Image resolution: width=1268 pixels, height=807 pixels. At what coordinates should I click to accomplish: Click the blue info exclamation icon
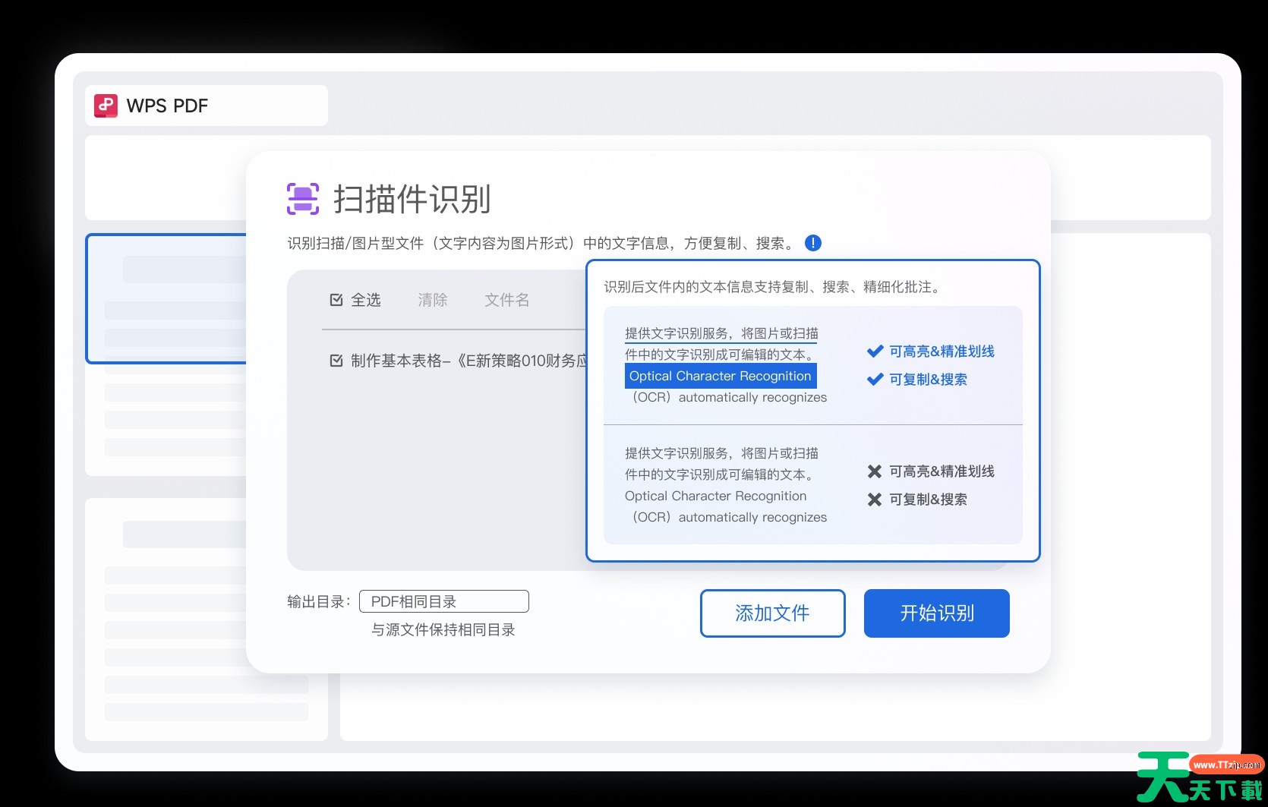click(812, 243)
